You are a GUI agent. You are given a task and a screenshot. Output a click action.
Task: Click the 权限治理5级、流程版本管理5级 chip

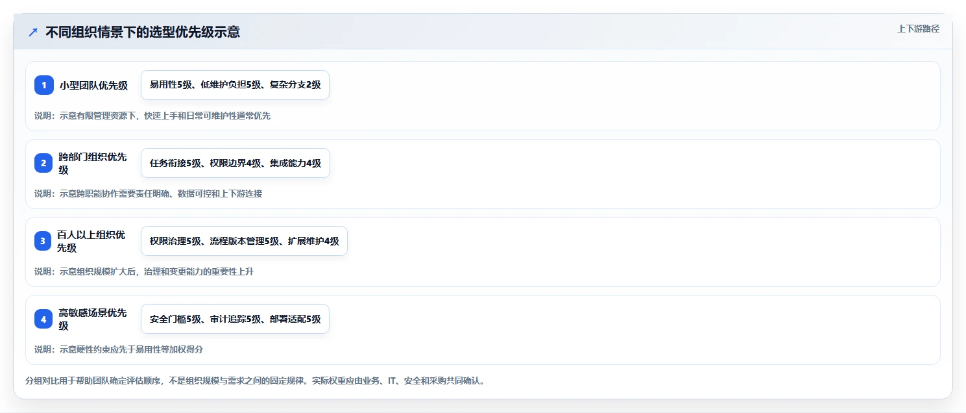tap(244, 241)
